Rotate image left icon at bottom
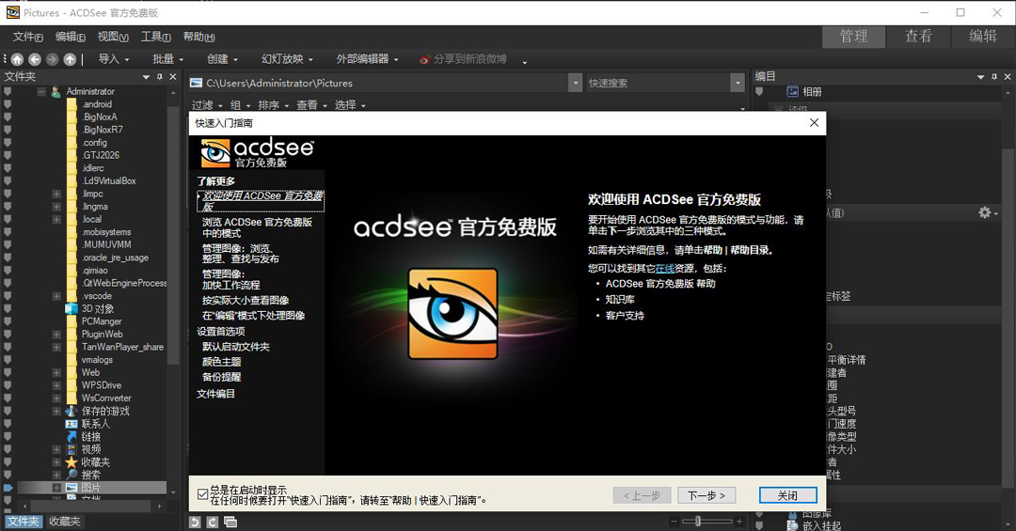This screenshot has width=1016, height=531. pyautogui.click(x=195, y=522)
